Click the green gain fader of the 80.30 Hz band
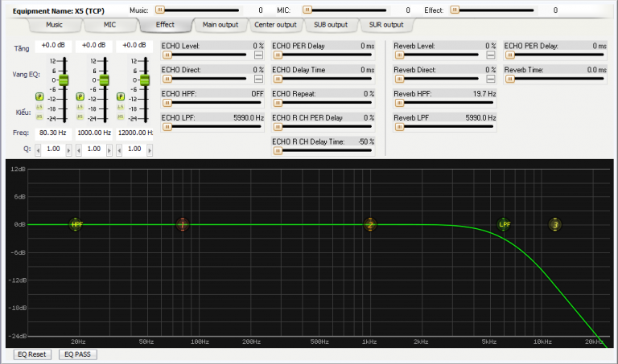618x364 pixels. 64,80
